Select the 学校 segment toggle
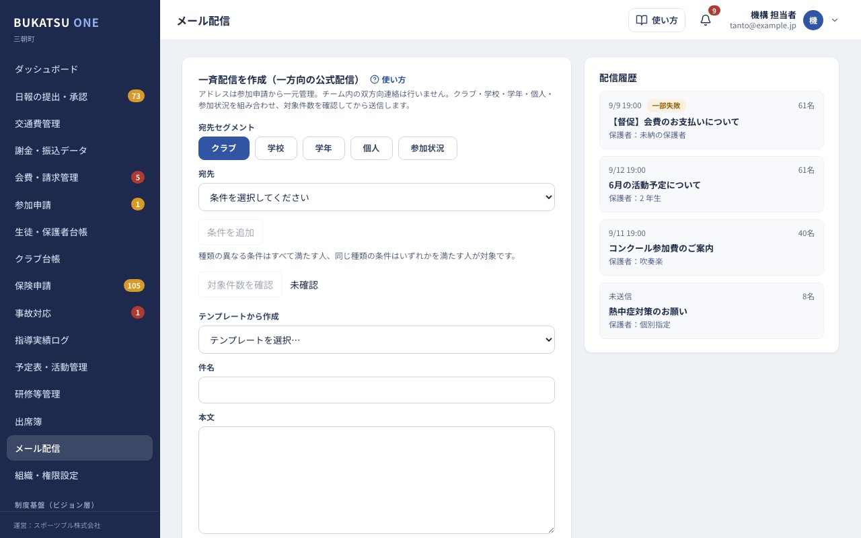The height and width of the screenshot is (538, 861). point(276,148)
